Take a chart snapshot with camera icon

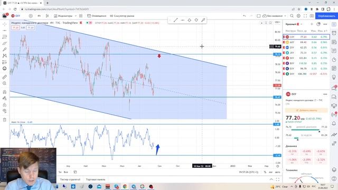312,16
